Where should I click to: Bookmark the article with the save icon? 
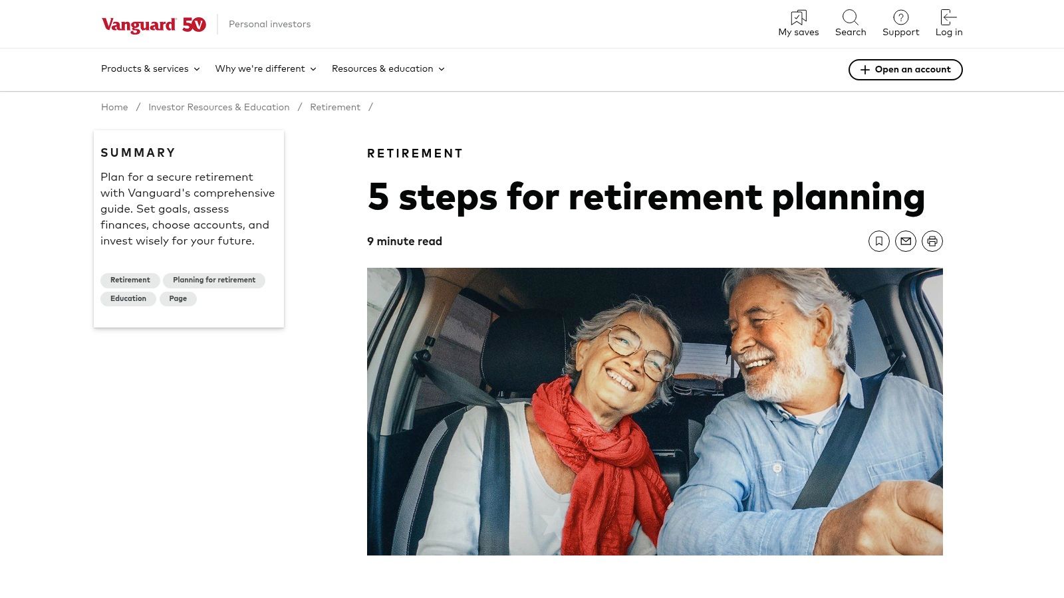(x=879, y=241)
